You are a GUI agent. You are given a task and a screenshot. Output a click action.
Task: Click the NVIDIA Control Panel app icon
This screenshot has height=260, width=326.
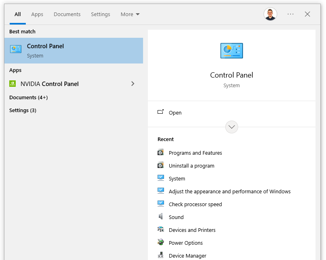click(x=12, y=84)
